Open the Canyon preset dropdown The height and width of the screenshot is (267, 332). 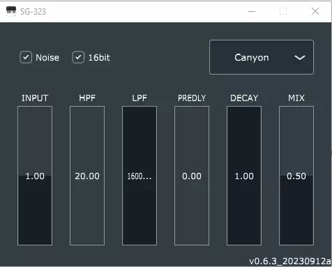click(262, 57)
